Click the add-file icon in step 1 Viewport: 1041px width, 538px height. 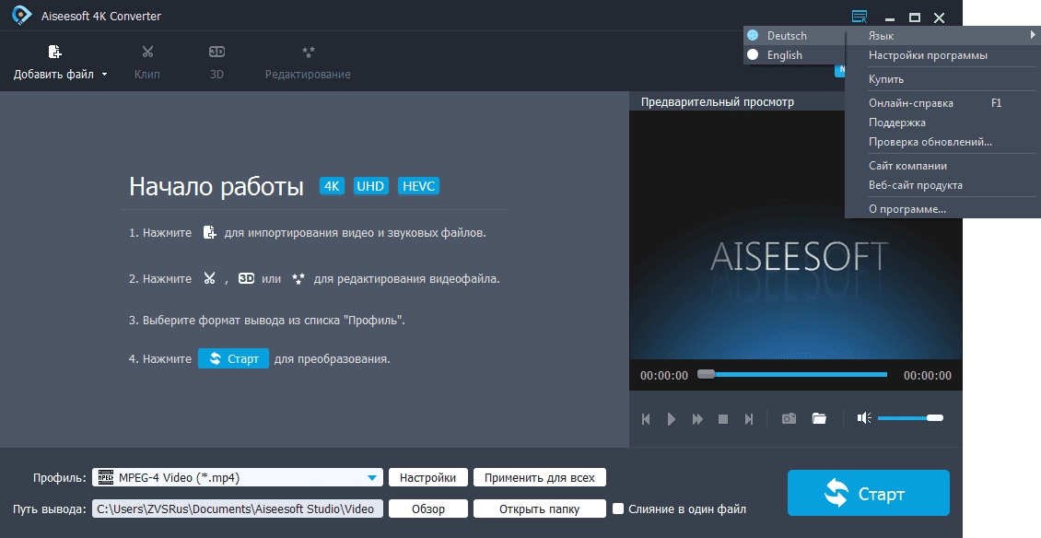point(209,232)
